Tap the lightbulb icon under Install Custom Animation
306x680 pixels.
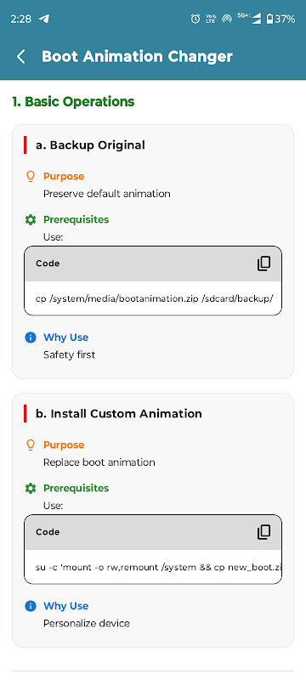[x=31, y=445]
